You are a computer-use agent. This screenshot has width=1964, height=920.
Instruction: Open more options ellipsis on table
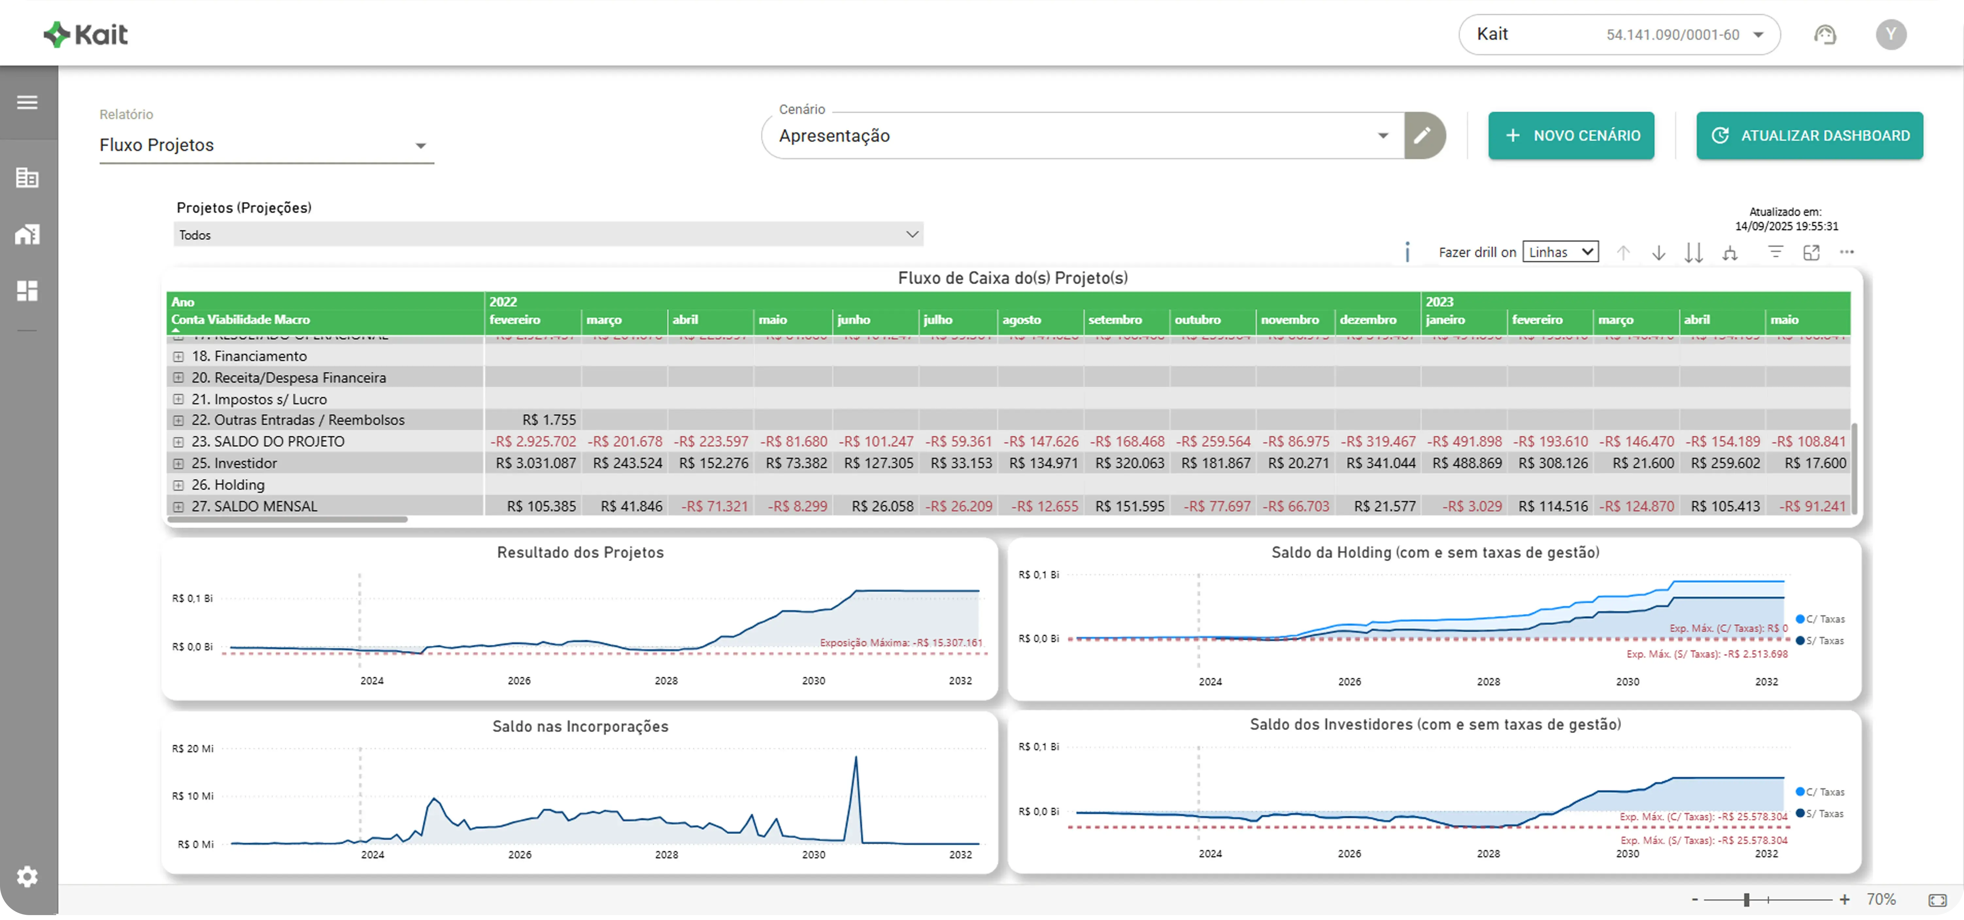tap(1847, 252)
